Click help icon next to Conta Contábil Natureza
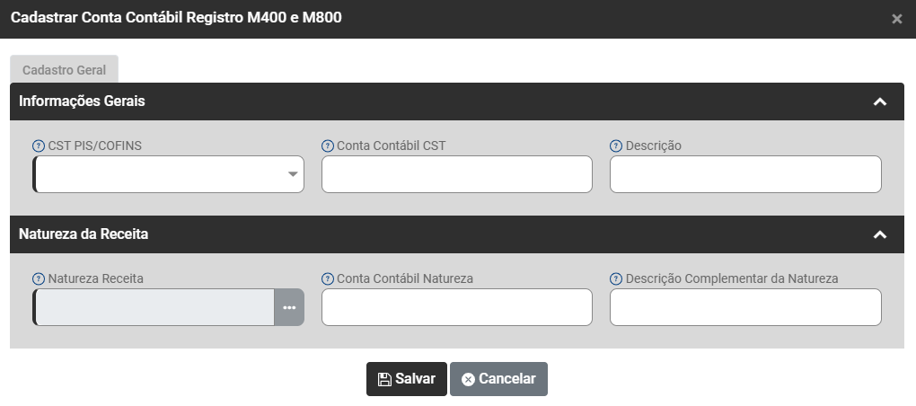This screenshot has width=916, height=406. click(x=328, y=278)
